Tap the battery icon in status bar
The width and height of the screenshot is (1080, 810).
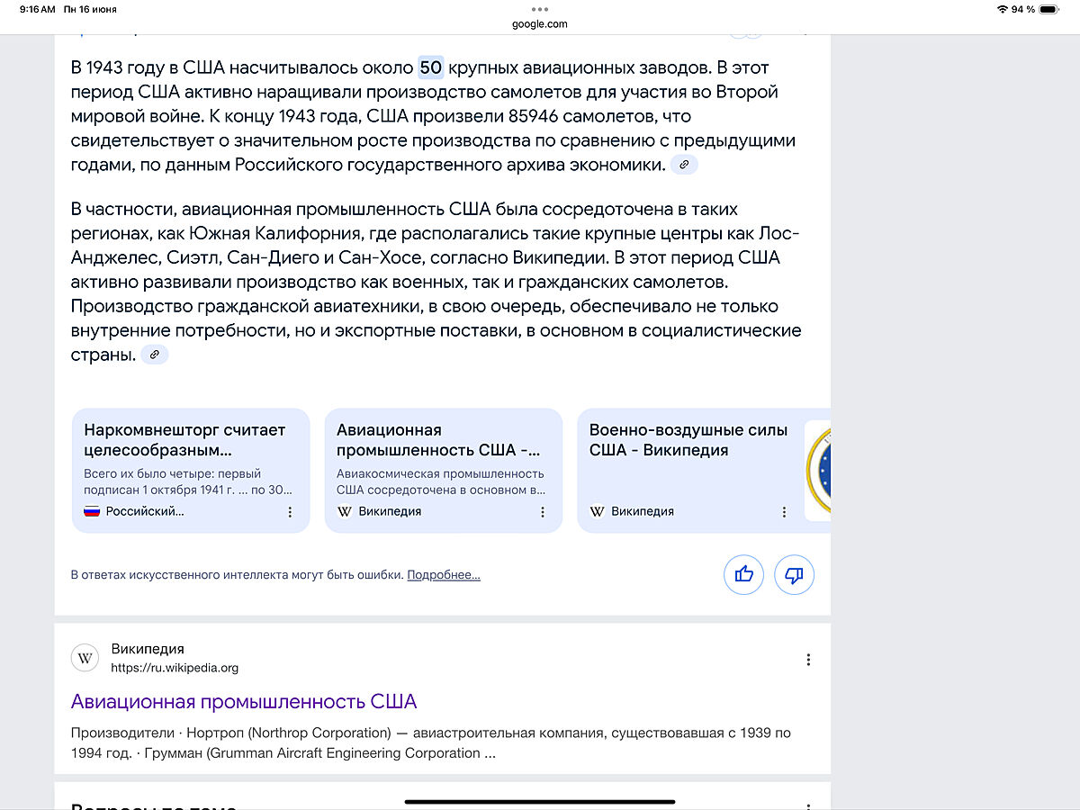click(x=1048, y=9)
